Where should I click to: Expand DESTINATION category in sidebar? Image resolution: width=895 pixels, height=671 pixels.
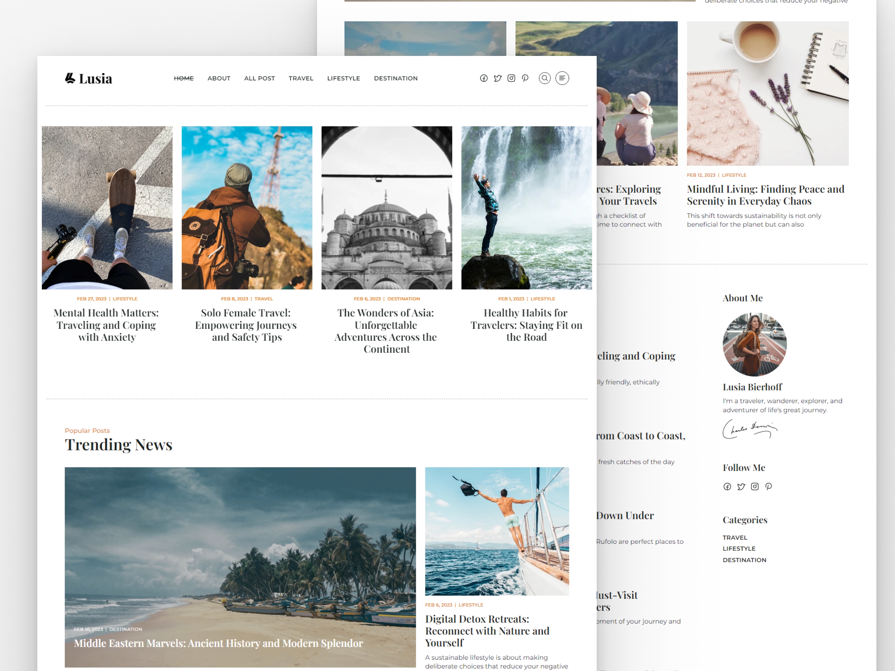(x=744, y=559)
